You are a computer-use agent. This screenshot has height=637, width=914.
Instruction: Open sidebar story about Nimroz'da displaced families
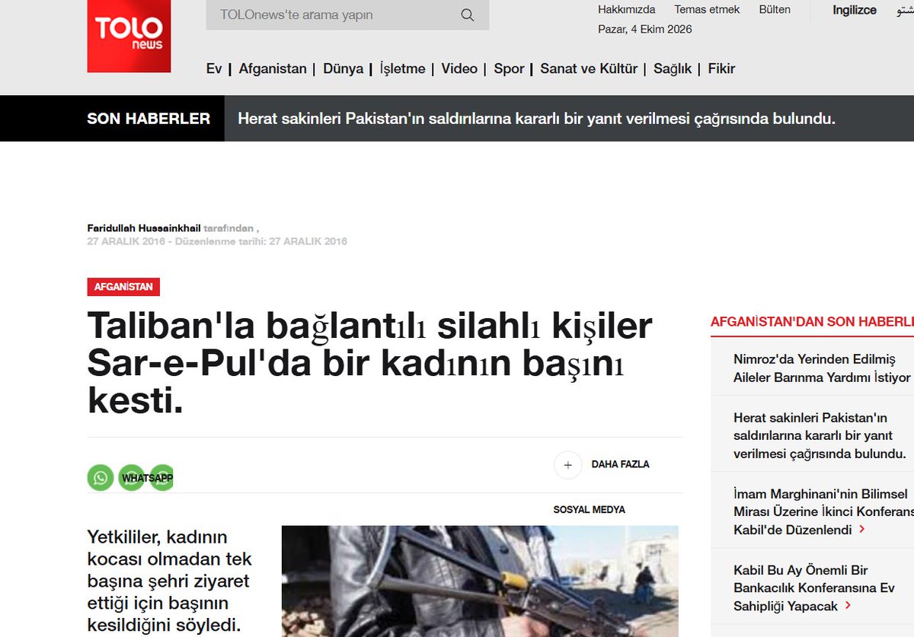pyautogui.click(x=822, y=368)
